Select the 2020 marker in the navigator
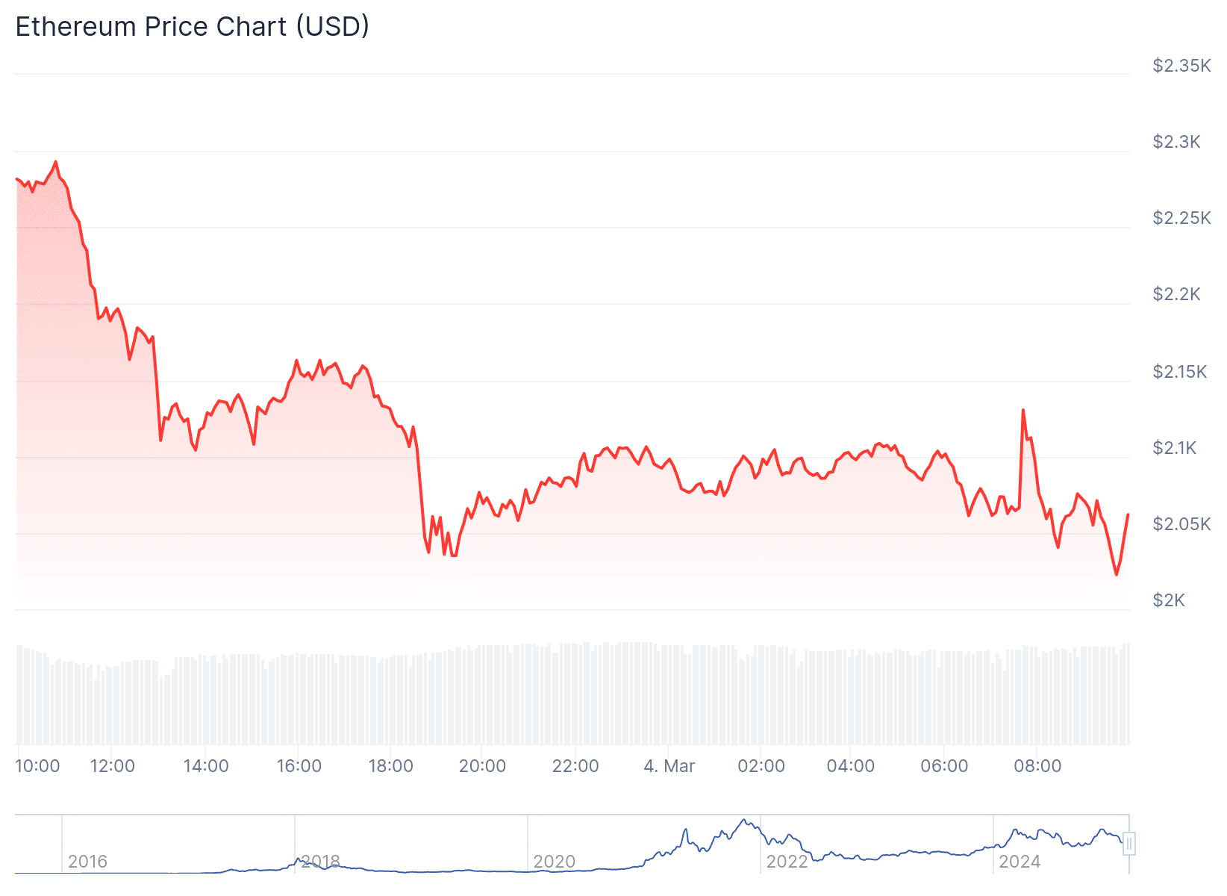Image resolution: width=1227 pixels, height=896 pixels. point(554,862)
